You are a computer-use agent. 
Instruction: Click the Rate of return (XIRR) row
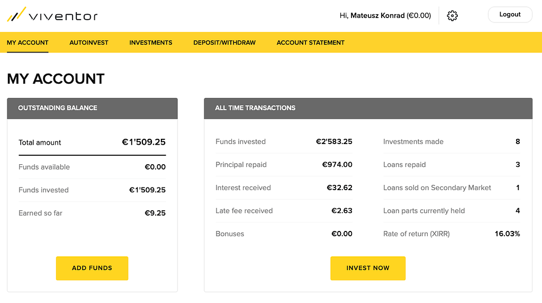(451, 234)
